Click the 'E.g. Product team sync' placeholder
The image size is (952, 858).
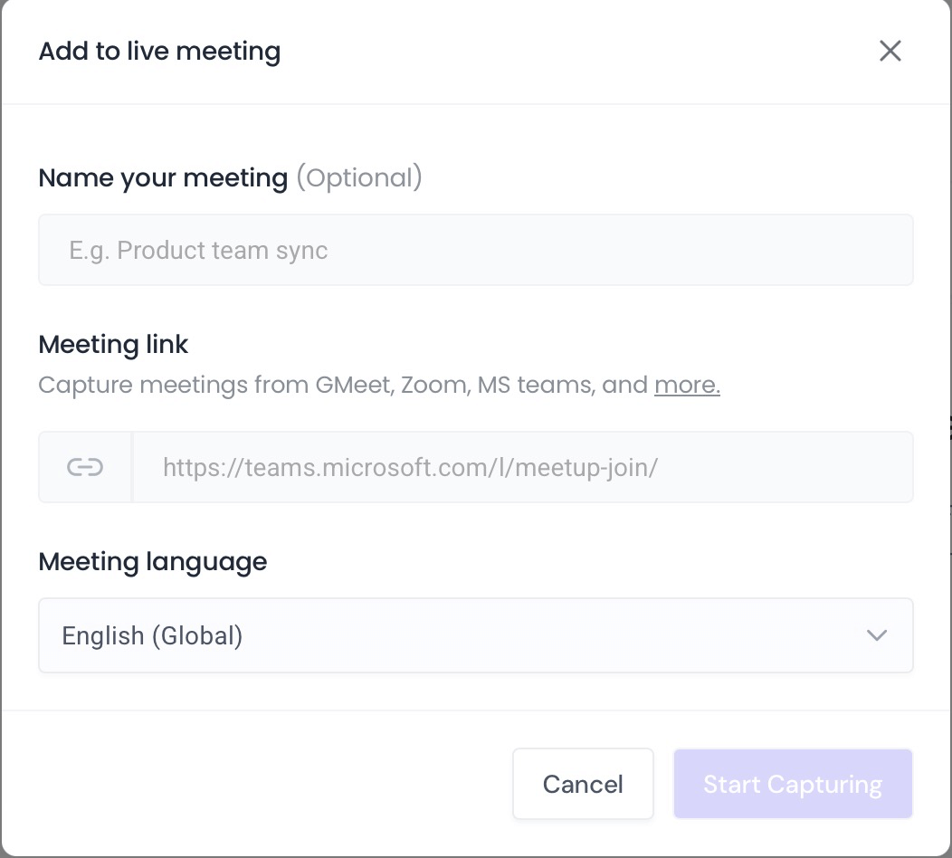[198, 251]
